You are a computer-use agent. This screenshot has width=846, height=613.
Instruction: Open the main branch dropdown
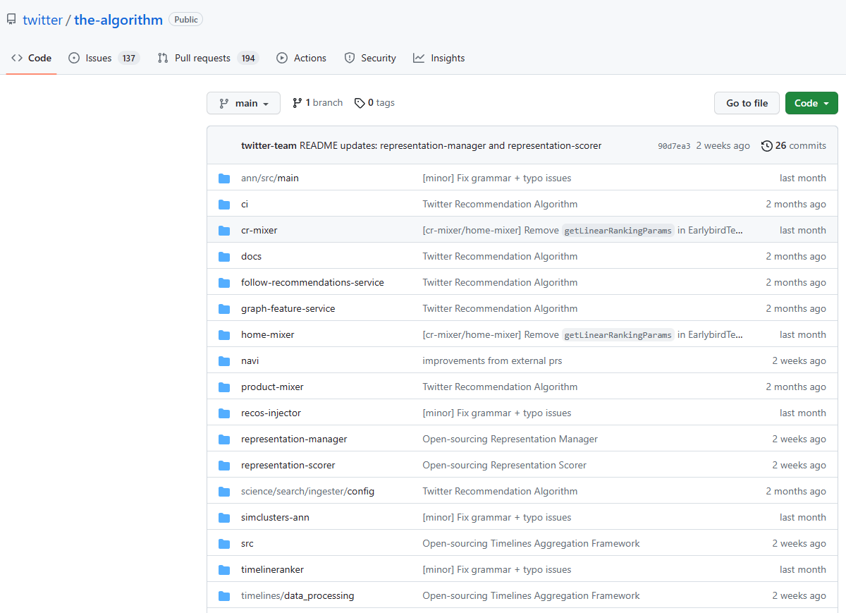point(243,103)
